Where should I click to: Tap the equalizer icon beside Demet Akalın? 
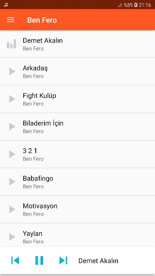click(12, 44)
